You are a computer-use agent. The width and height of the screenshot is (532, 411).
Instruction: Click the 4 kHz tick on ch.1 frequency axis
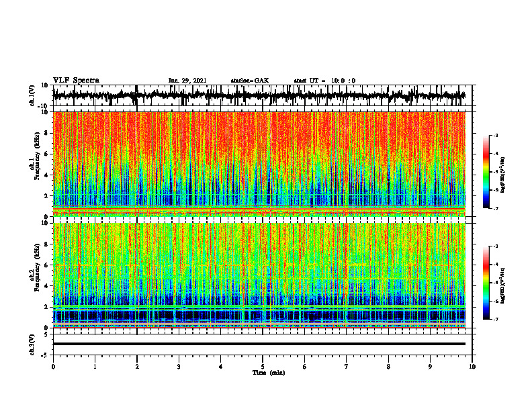(x=46, y=175)
